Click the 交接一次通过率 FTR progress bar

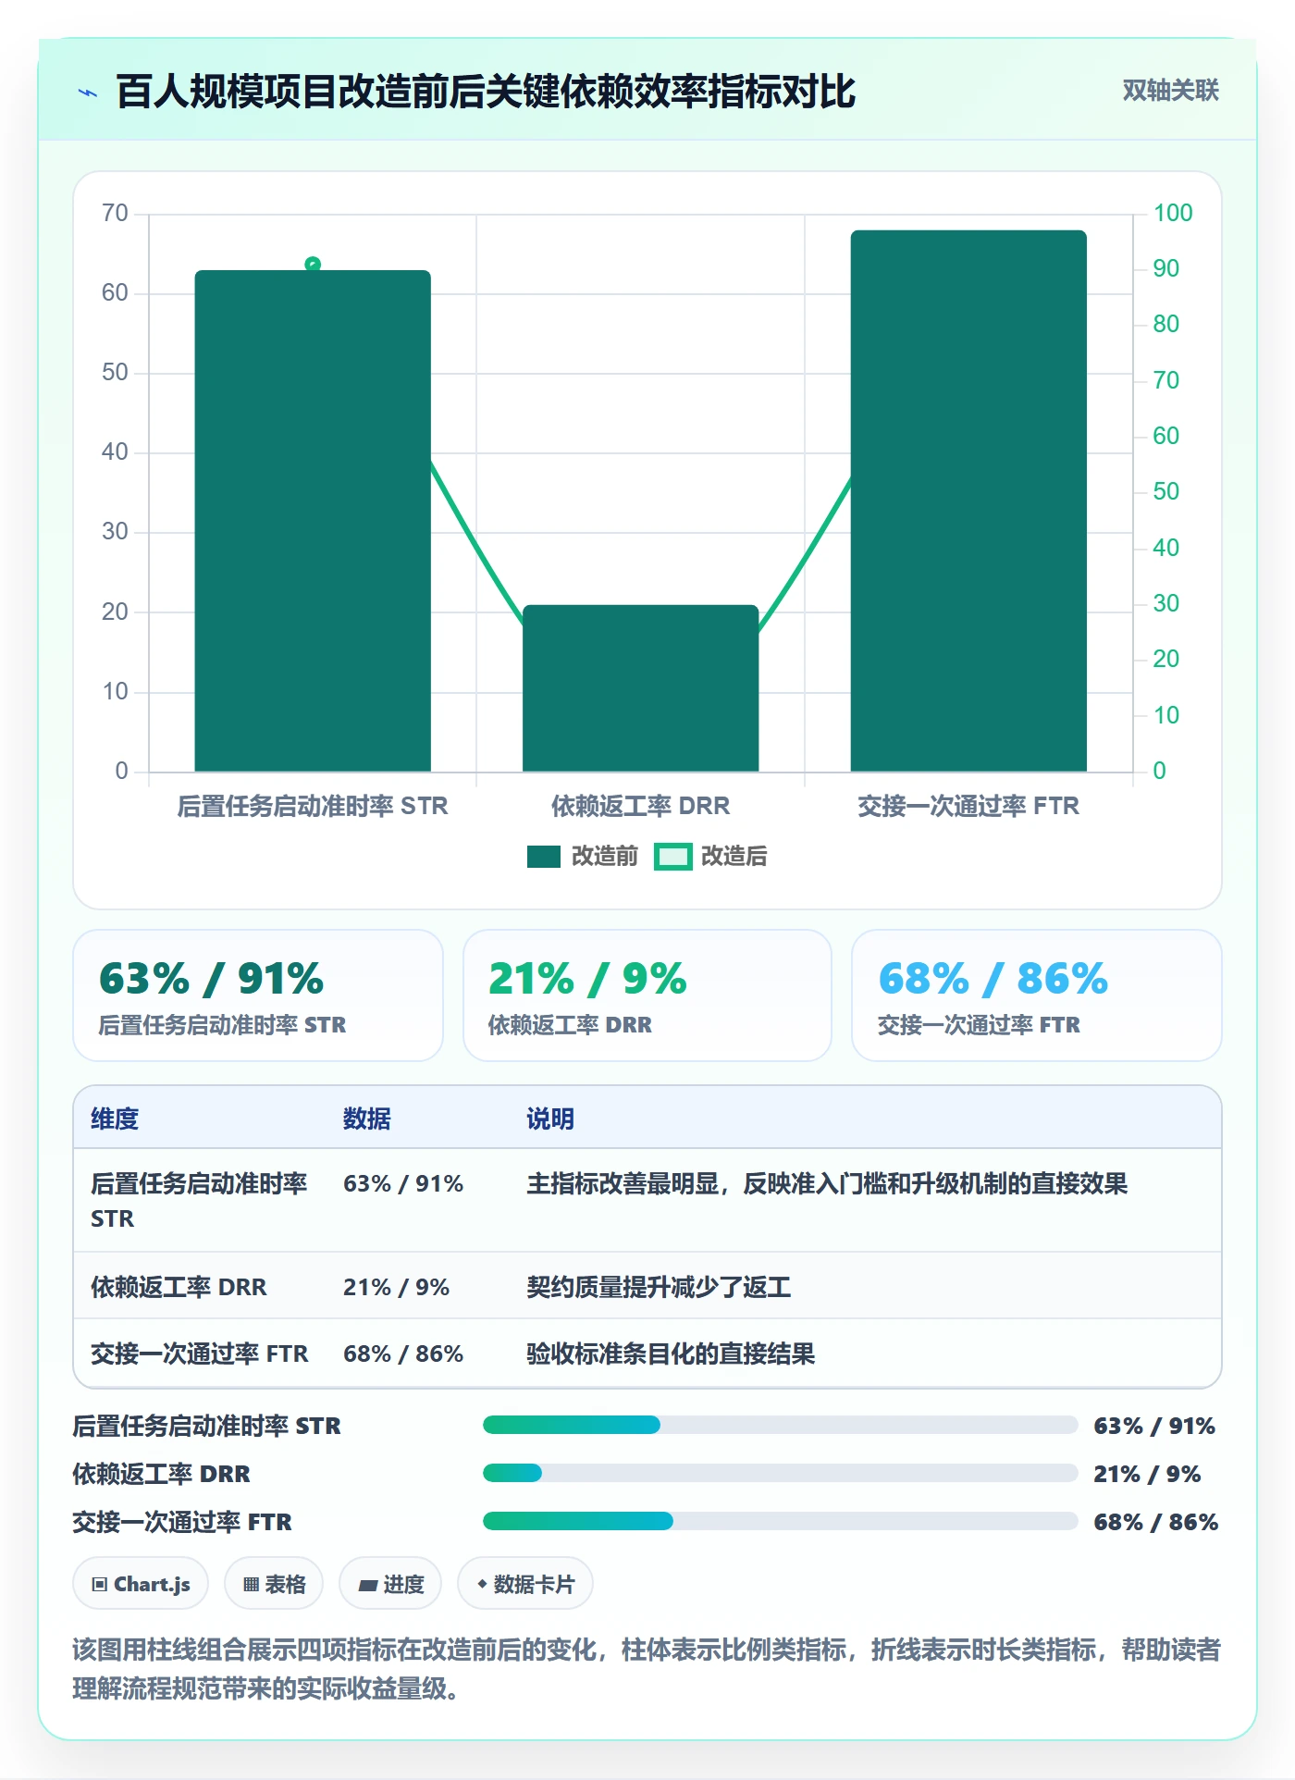pos(780,1521)
